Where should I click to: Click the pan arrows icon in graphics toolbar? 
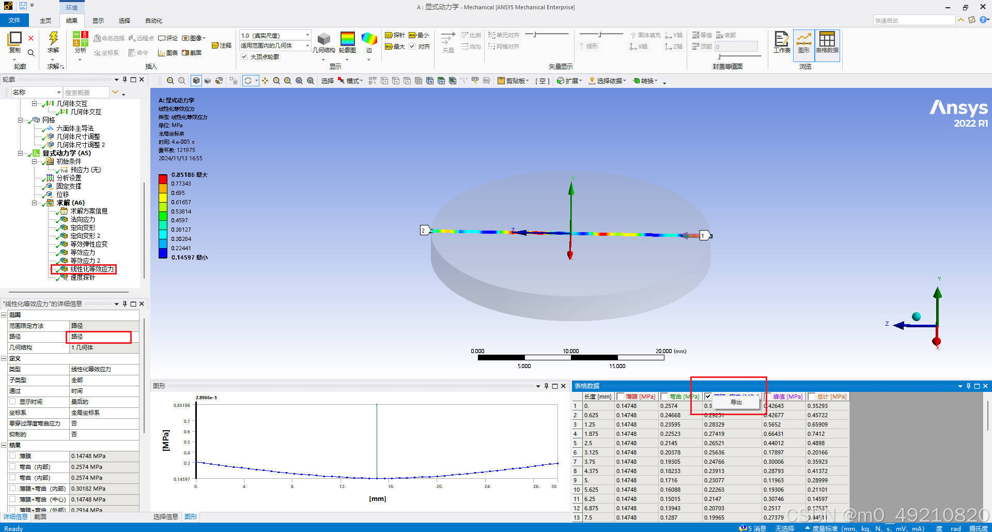pos(265,81)
